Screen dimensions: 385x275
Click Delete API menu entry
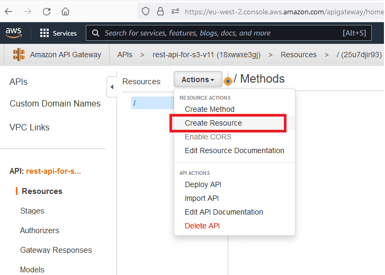point(202,226)
